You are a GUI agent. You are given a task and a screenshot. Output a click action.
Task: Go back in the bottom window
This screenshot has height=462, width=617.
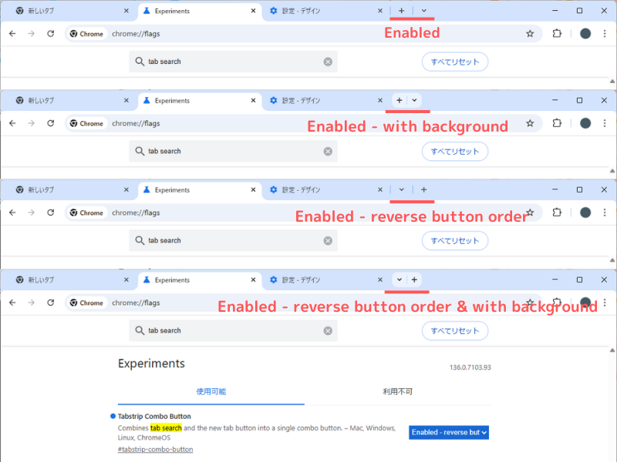12,303
